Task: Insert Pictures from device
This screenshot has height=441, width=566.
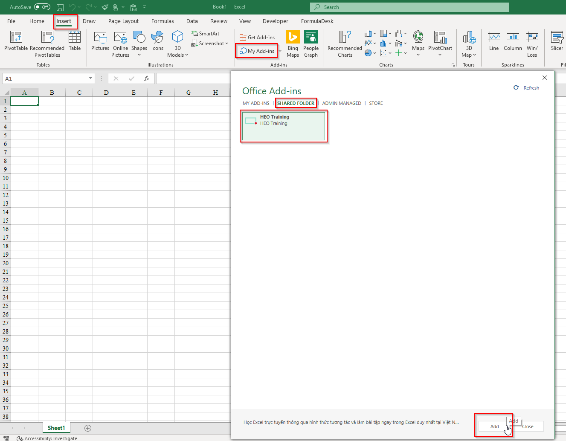Action: tap(100, 41)
